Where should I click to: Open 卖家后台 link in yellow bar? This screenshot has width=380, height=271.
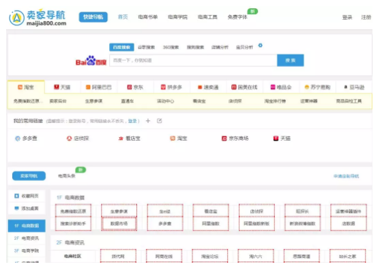click(58, 101)
